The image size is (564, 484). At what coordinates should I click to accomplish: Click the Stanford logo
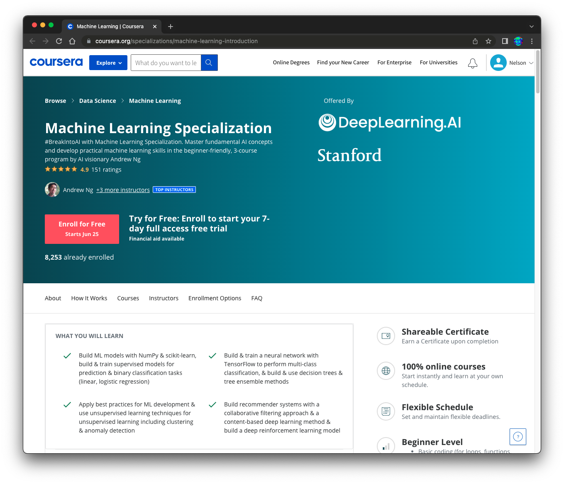click(x=349, y=155)
